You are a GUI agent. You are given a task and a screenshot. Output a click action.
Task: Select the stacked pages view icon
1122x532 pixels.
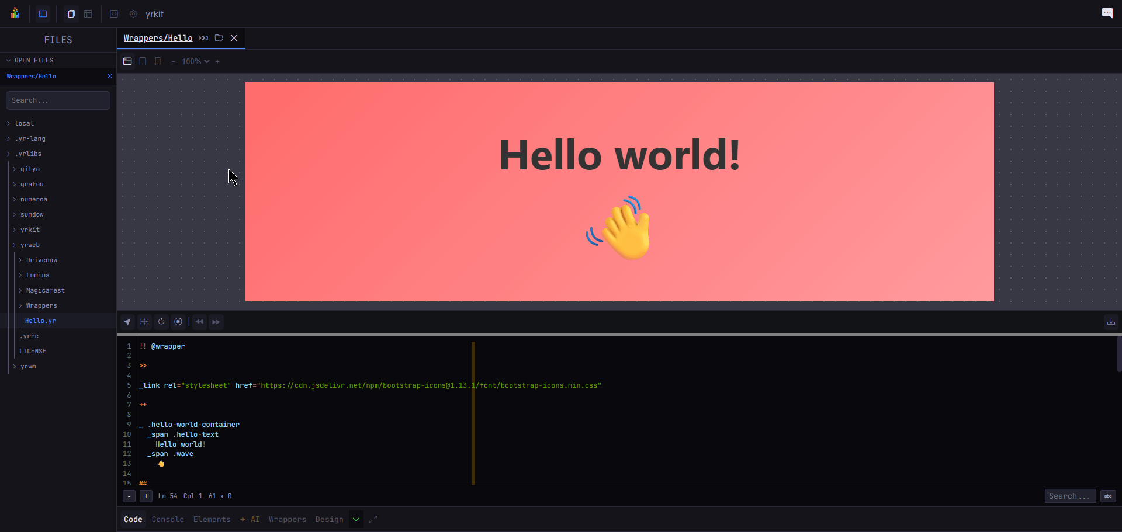tap(71, 13)
